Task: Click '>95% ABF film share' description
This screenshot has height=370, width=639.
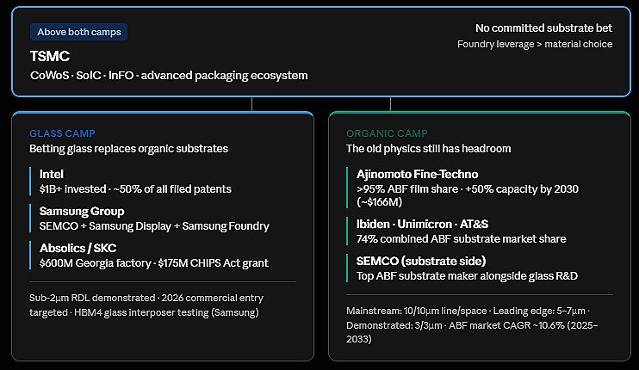Action: pos(468,195)
